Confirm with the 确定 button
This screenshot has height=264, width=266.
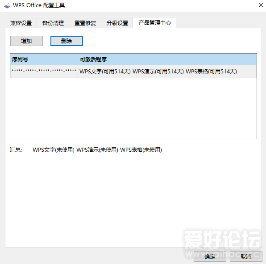pos(210,256)
